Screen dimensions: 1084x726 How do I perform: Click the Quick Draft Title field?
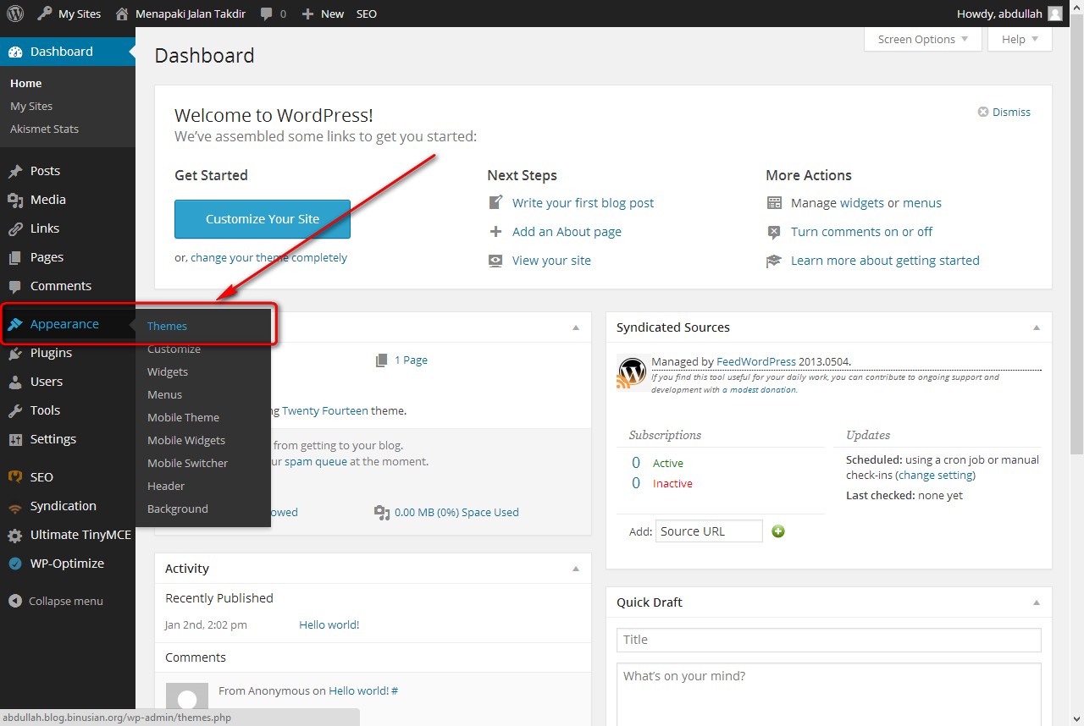tap(828, 640)
